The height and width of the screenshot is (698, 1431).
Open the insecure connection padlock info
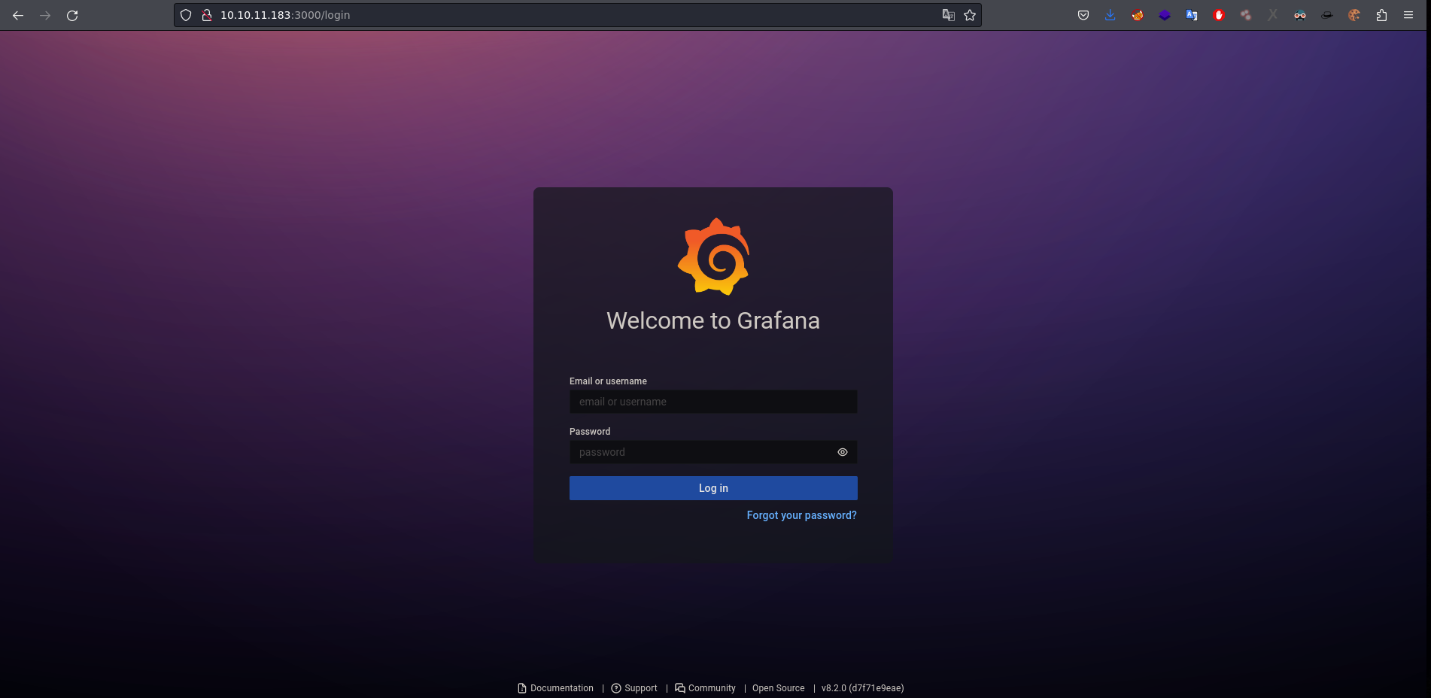(207, 15)
